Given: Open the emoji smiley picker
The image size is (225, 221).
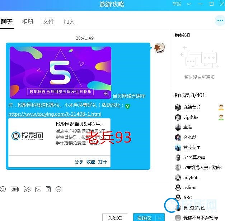Looking at the screenshot, I should [x=3, y=189].
